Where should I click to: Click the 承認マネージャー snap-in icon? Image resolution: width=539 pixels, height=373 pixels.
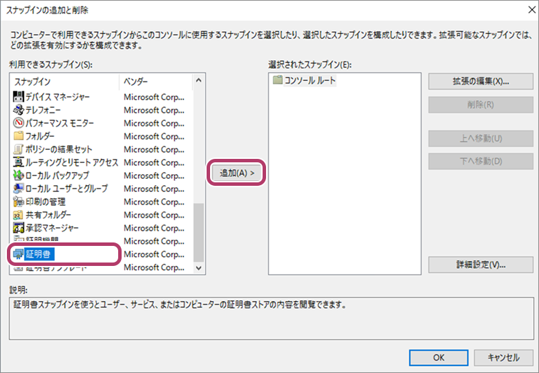click(18, 228)
